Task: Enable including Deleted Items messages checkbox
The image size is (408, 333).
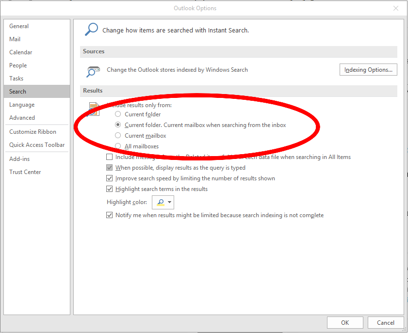Action: coord(110,157)
